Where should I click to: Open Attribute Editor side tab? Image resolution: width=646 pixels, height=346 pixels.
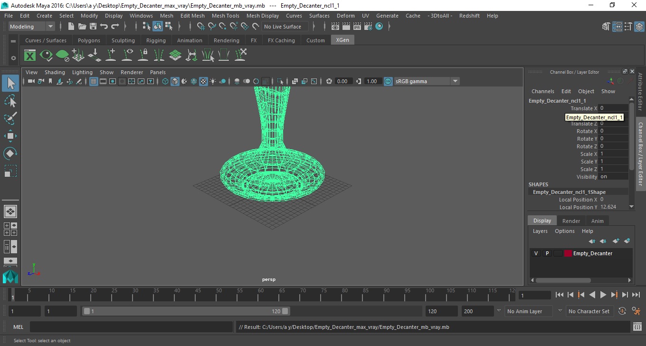[640, 91]
